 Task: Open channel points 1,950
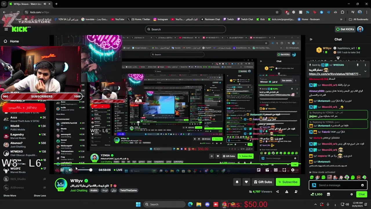coord(317,194)
